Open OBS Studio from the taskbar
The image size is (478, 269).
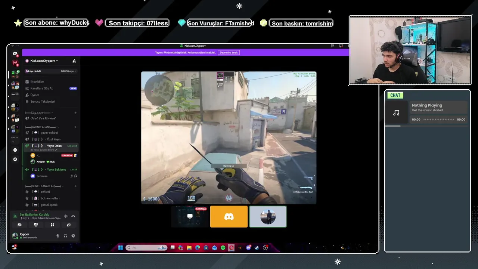pos(266,248)
